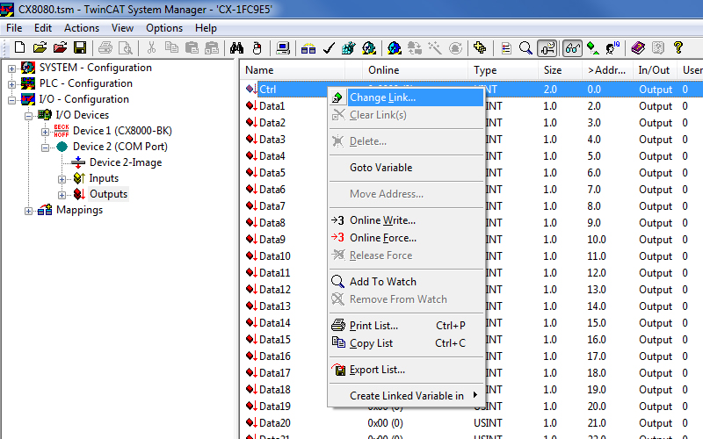Expand SYSTEM - Configuration tree node
The image size is (703, 439).
pyautogui.click(x=11, y=68)
